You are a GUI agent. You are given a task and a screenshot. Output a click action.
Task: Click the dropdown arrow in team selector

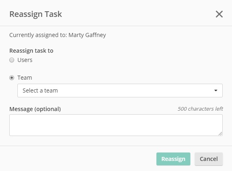pyautogui.click(x=216, y=91)
